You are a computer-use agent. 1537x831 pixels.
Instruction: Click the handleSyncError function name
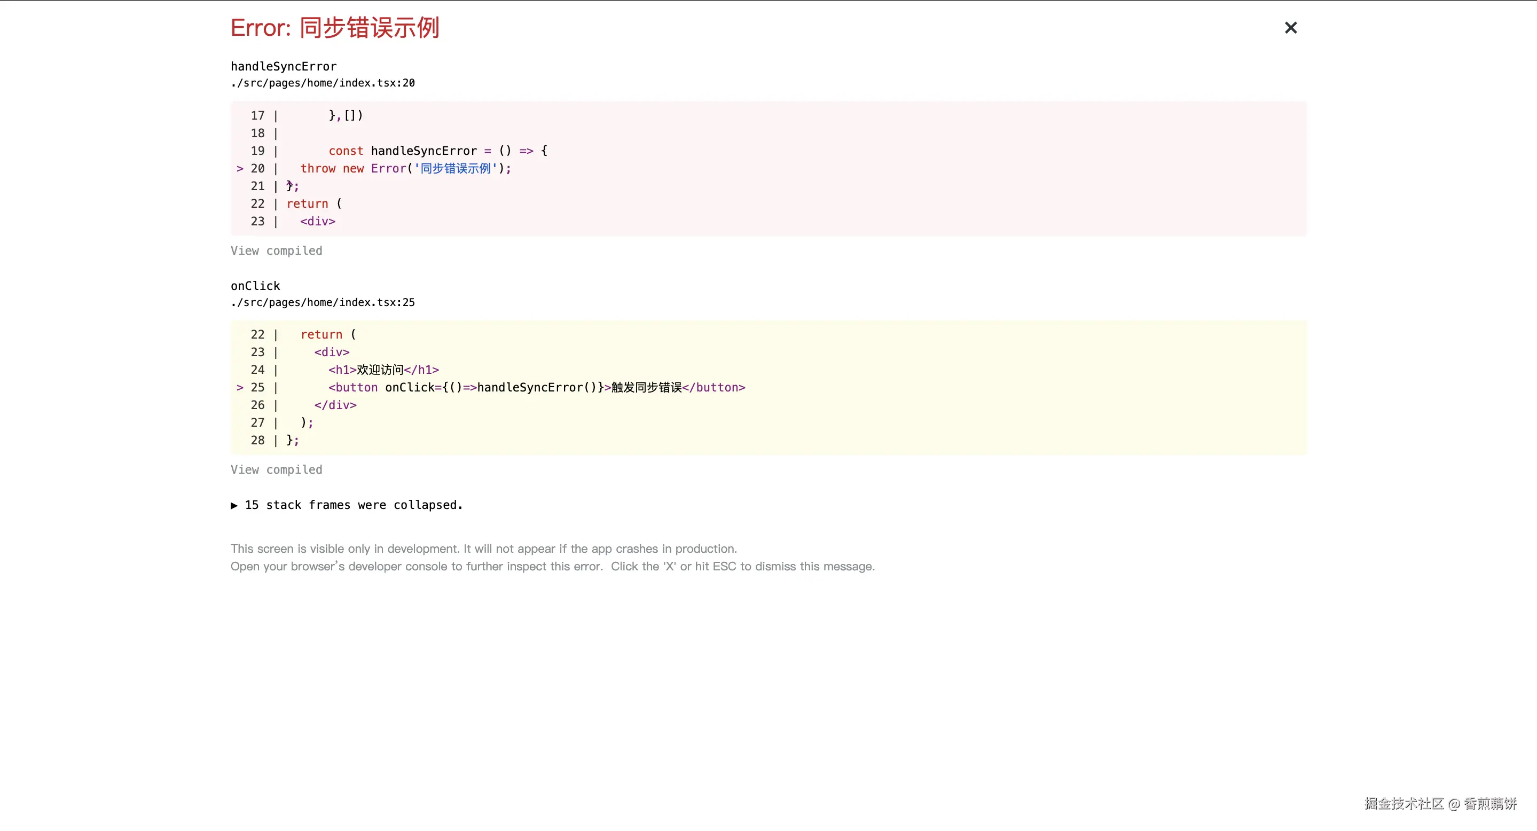[284, 66]
